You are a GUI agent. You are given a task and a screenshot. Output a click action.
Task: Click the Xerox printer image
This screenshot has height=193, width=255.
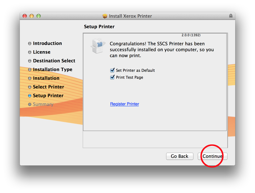(98, 46)
